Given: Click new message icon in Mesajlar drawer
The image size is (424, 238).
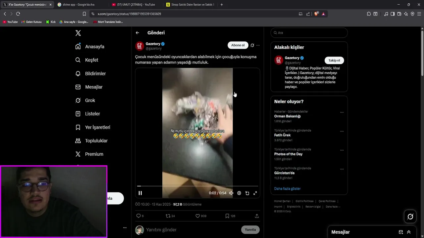Looking at the screenshot, I should coord(401,232).
